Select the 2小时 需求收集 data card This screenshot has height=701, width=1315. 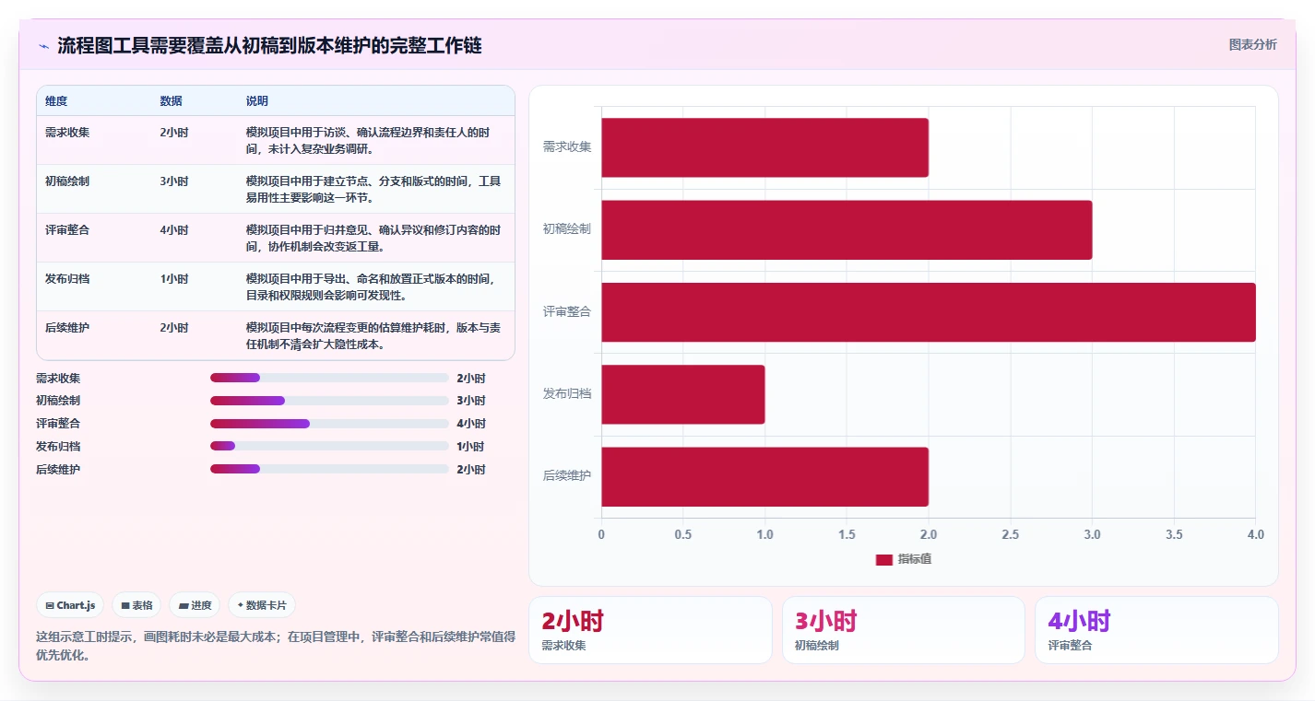[x=650, y=630]
